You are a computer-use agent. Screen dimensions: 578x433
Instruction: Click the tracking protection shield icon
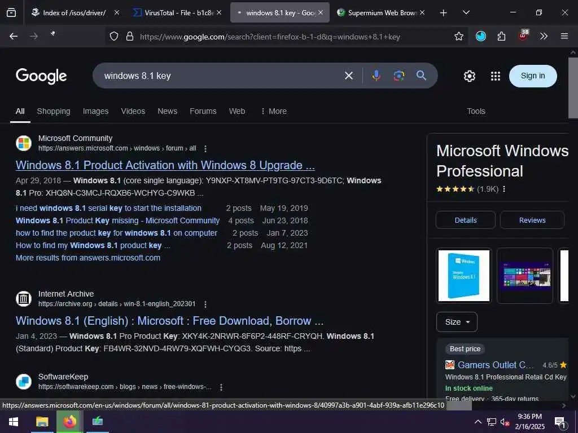click(x=114, y=36)
